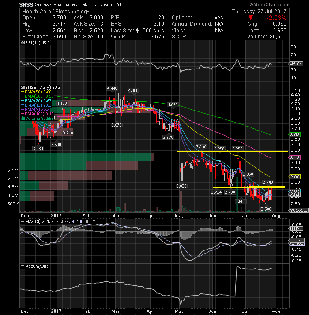Click the 0.021 MACD histogram axis tag
The width and height of the screenshot is (309, 315).
click(x=296, y=229)
